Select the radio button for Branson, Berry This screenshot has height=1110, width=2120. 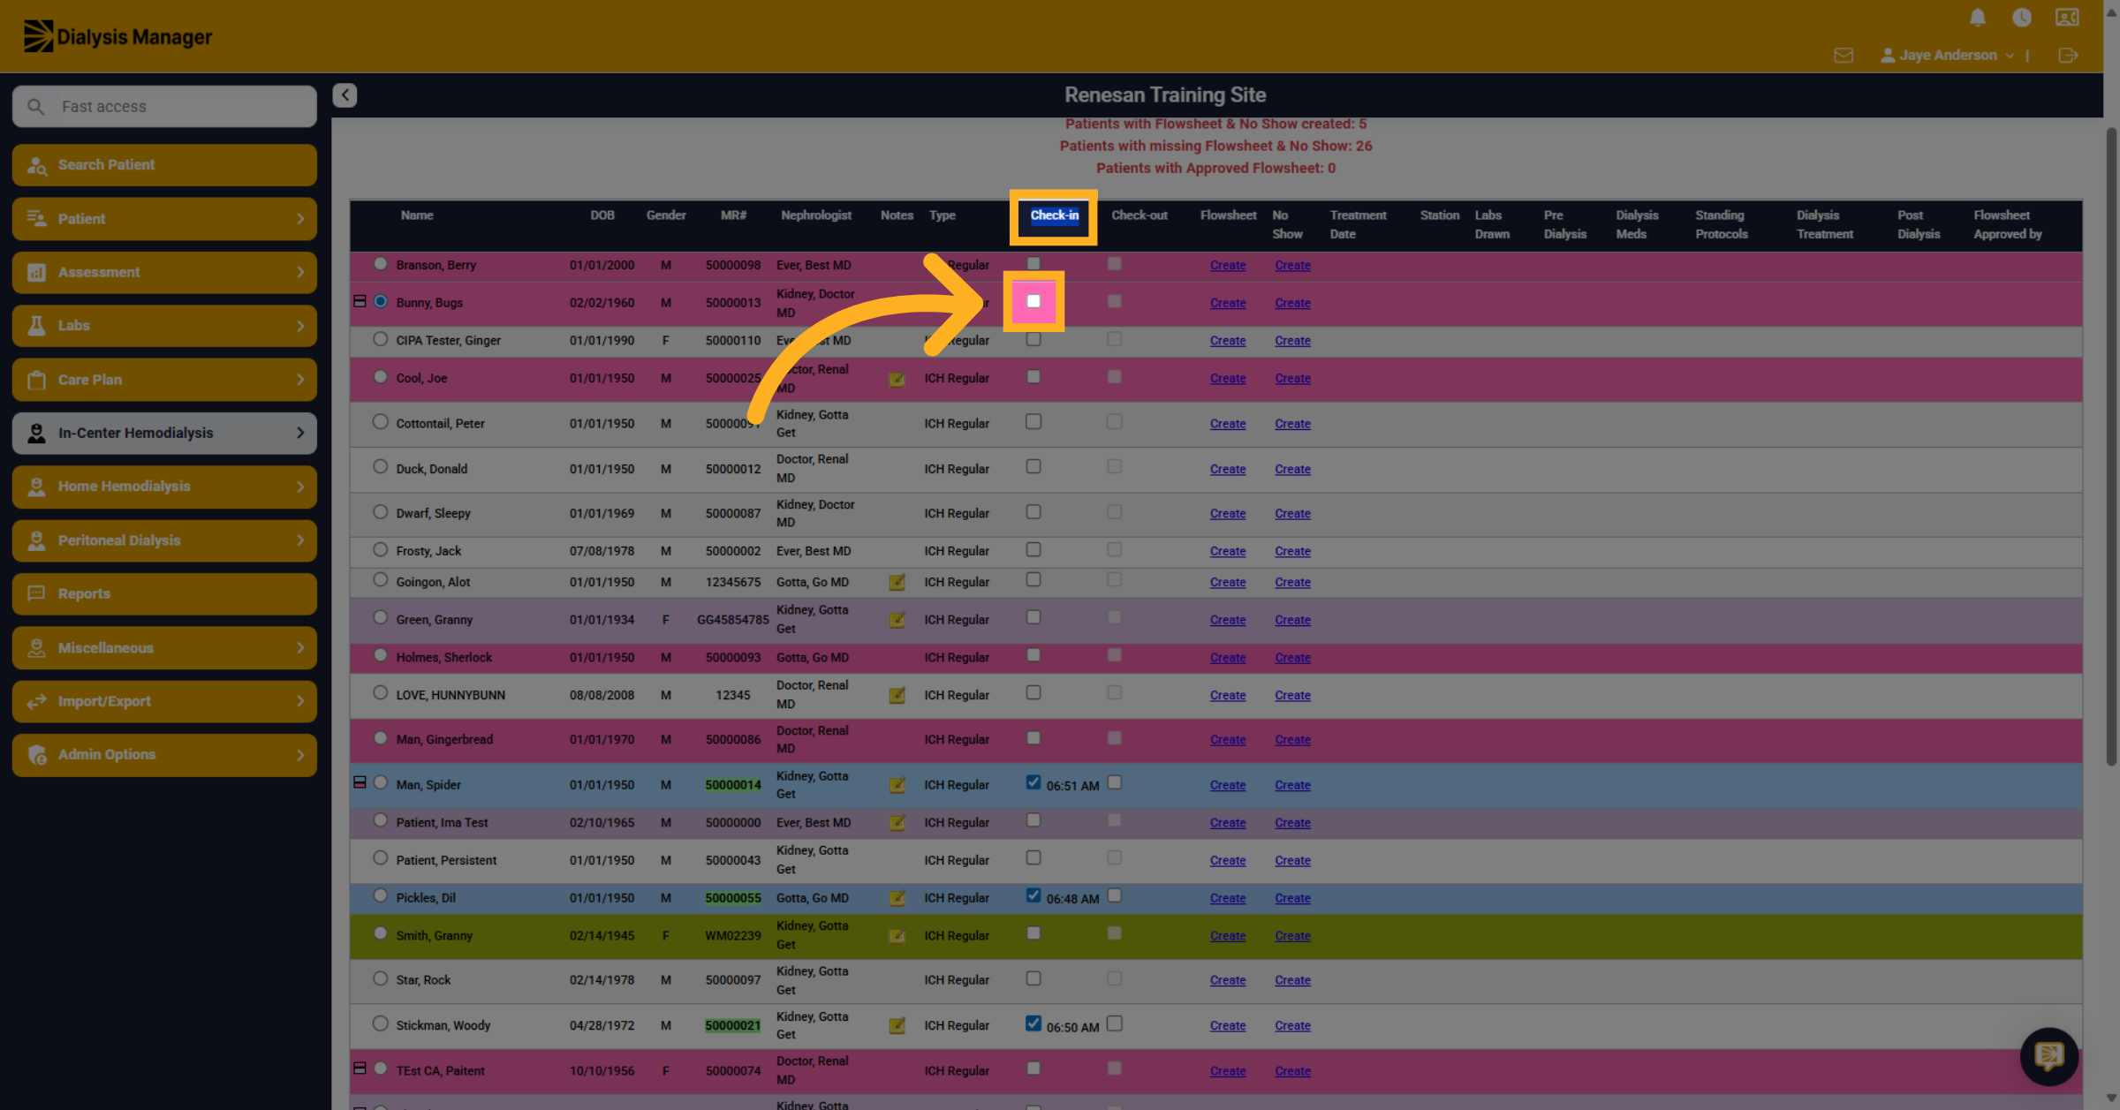click(x=381, y=263)
